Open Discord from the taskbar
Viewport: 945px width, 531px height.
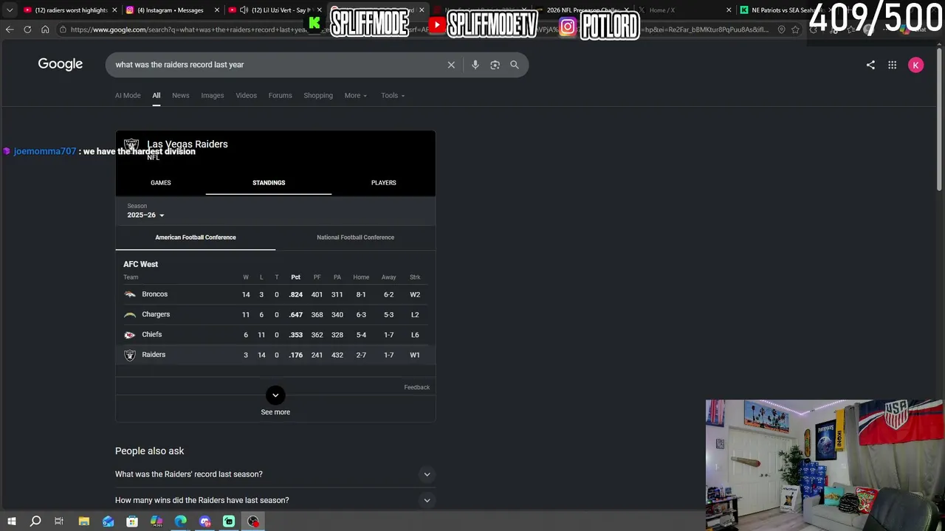[205, 521]
